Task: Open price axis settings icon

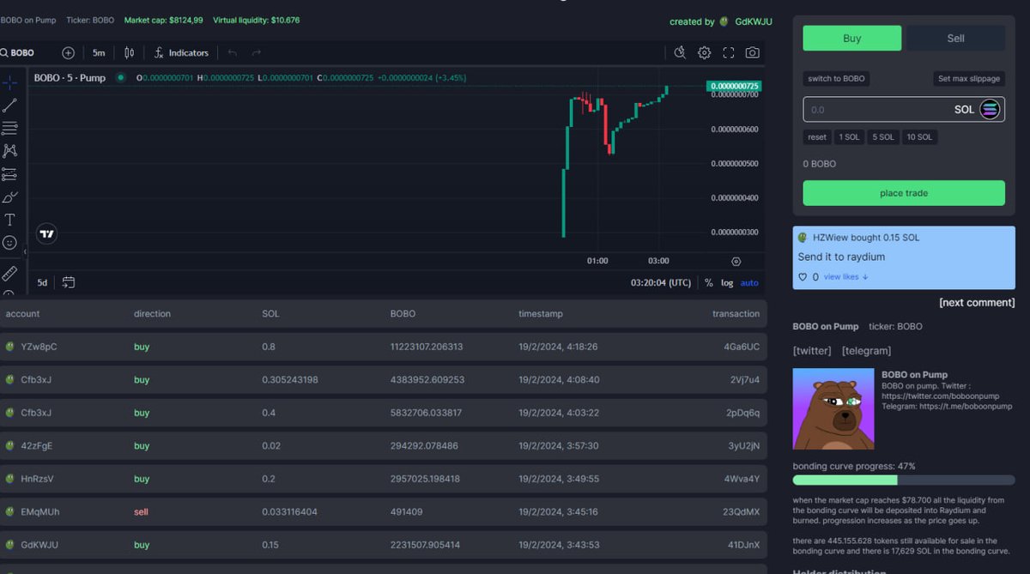Action: coord(736,261)
